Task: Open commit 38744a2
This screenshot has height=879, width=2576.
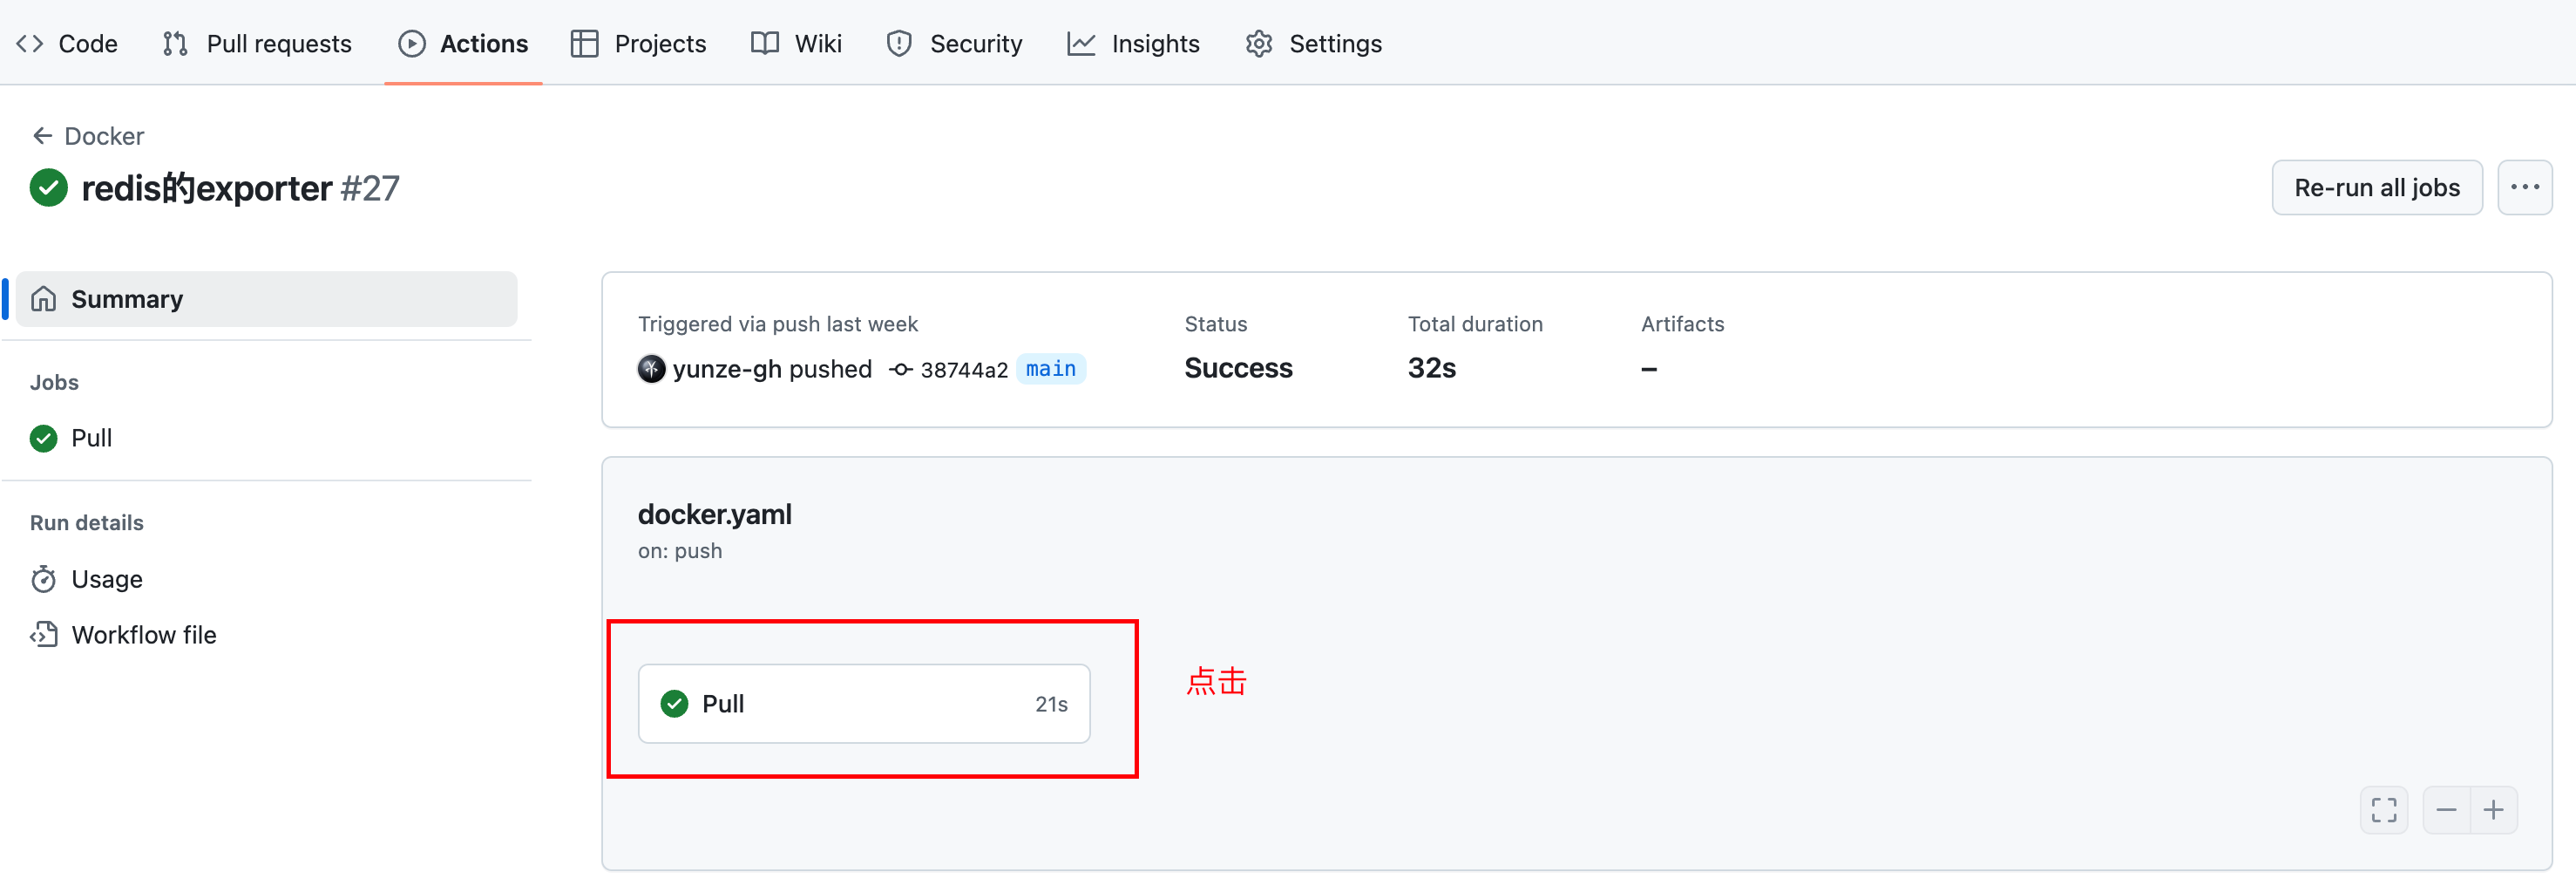Action: [964, 370]
